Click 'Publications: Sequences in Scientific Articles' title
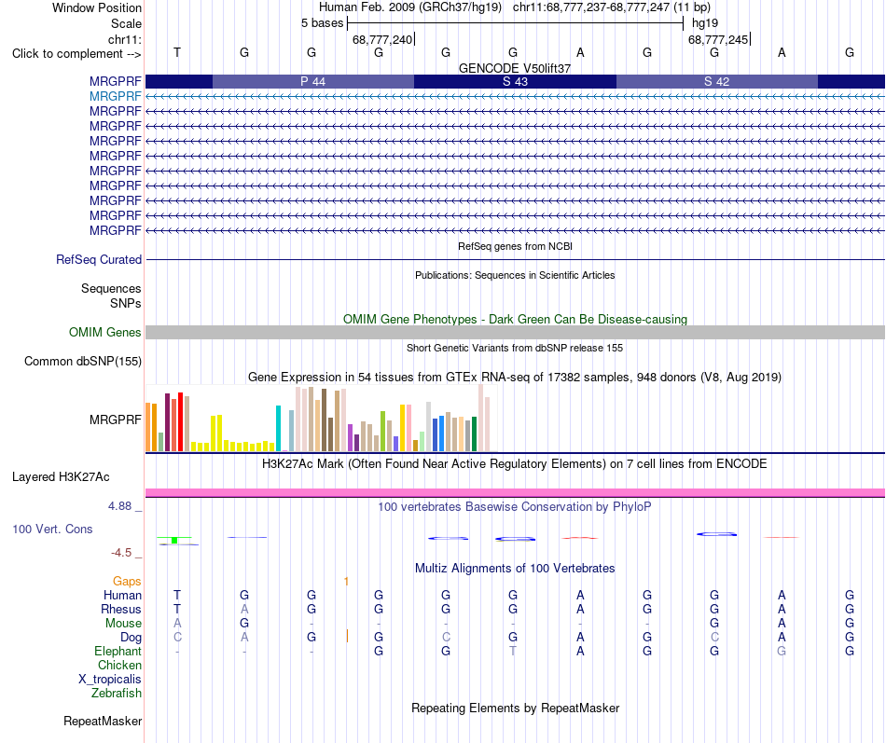This screenshot has width=886, height=743. coord(515,275)
